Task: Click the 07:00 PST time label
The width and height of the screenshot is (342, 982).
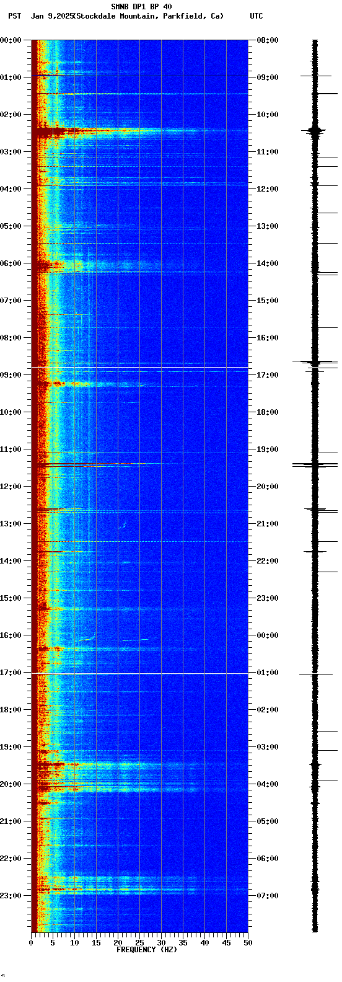Action: [x=11, y=301]
